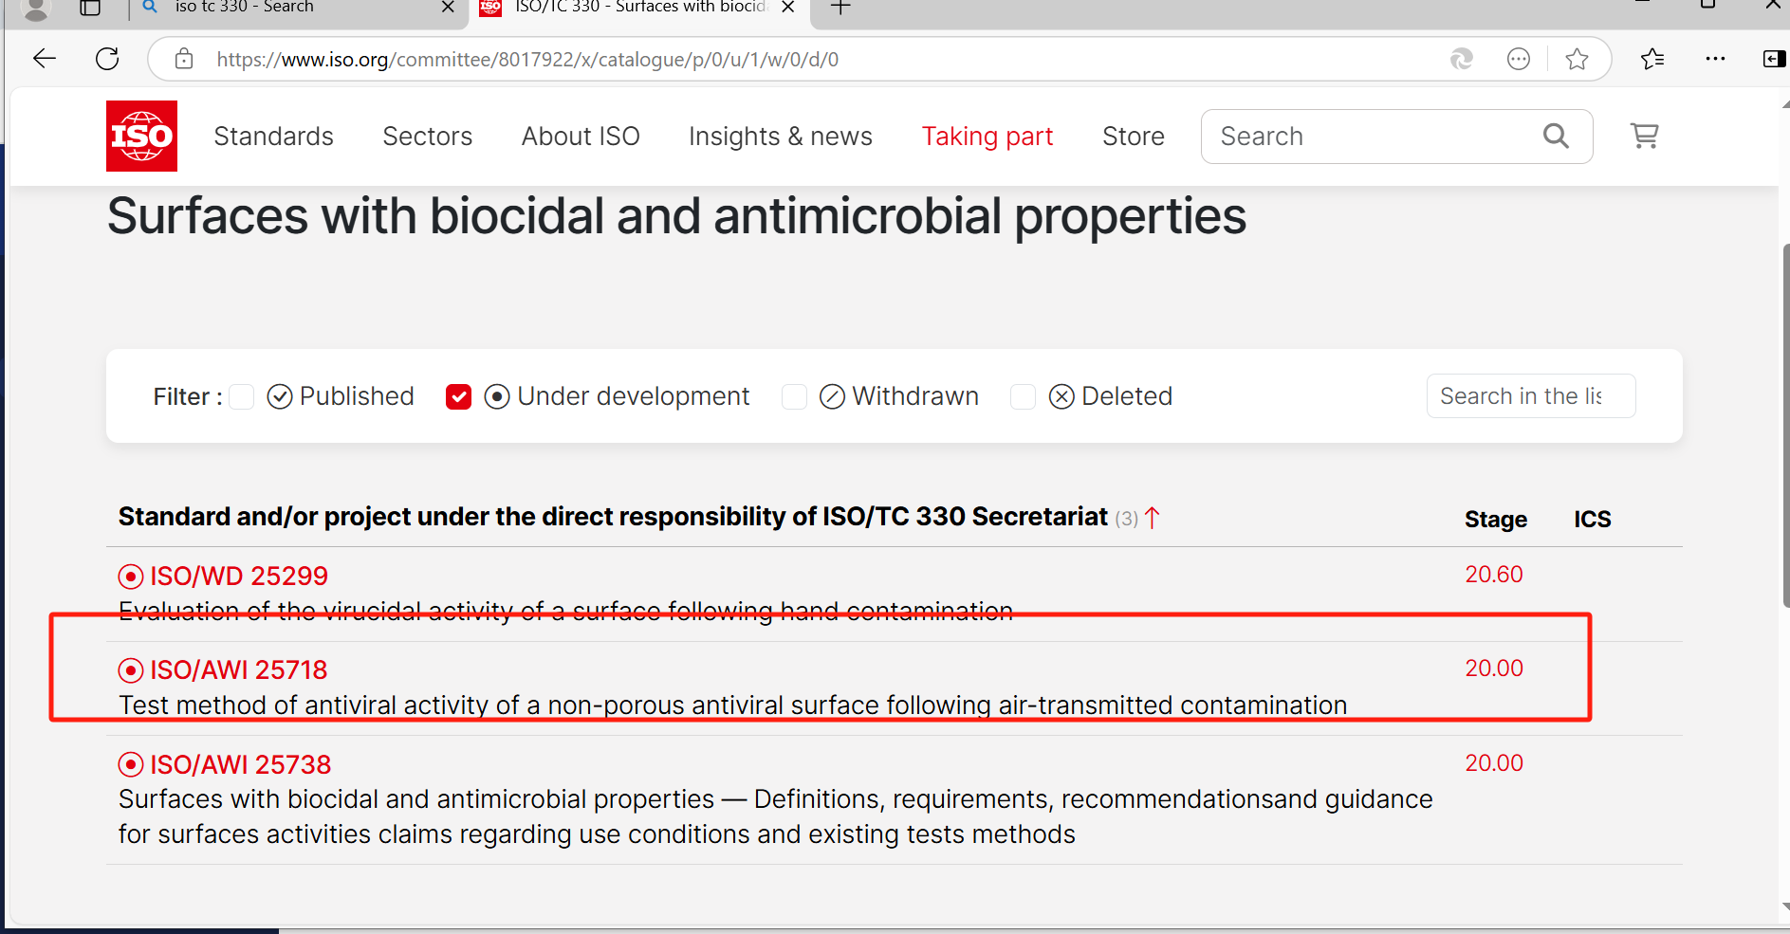
Task: Click the Search in the list field
Action: pos(1531,395)
